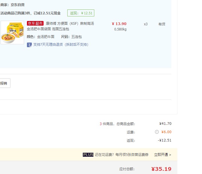
Task: Click the 运费 label
Action: coord(131,132)
